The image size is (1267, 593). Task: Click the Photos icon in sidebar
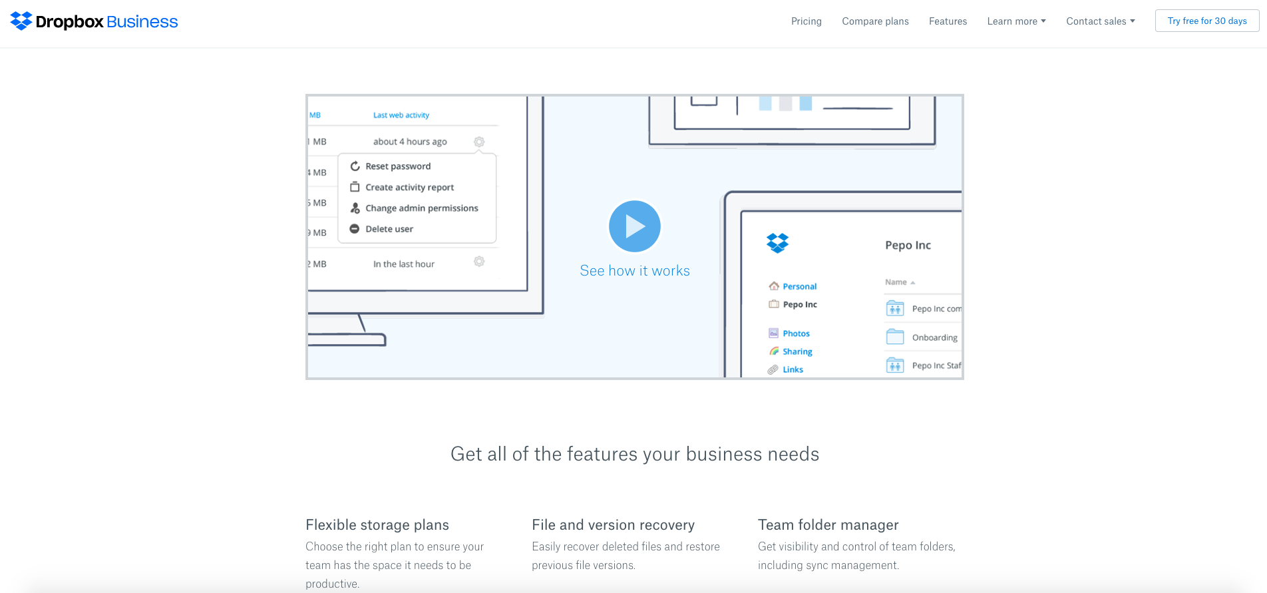pos(773,333)
